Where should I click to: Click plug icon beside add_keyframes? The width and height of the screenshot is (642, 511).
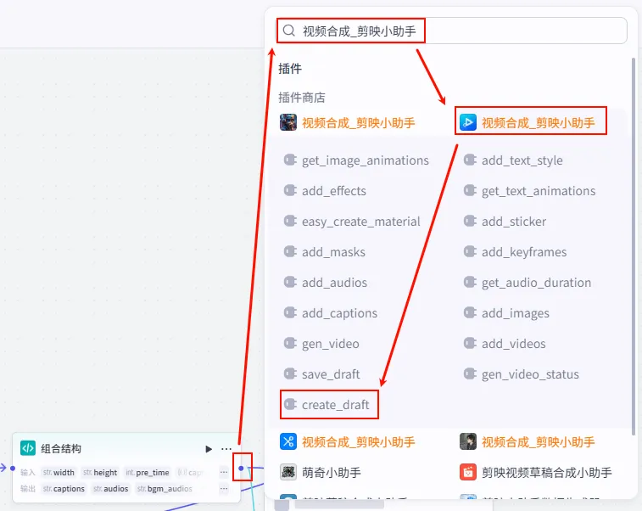pyautogui.click(x=470, y=251)
